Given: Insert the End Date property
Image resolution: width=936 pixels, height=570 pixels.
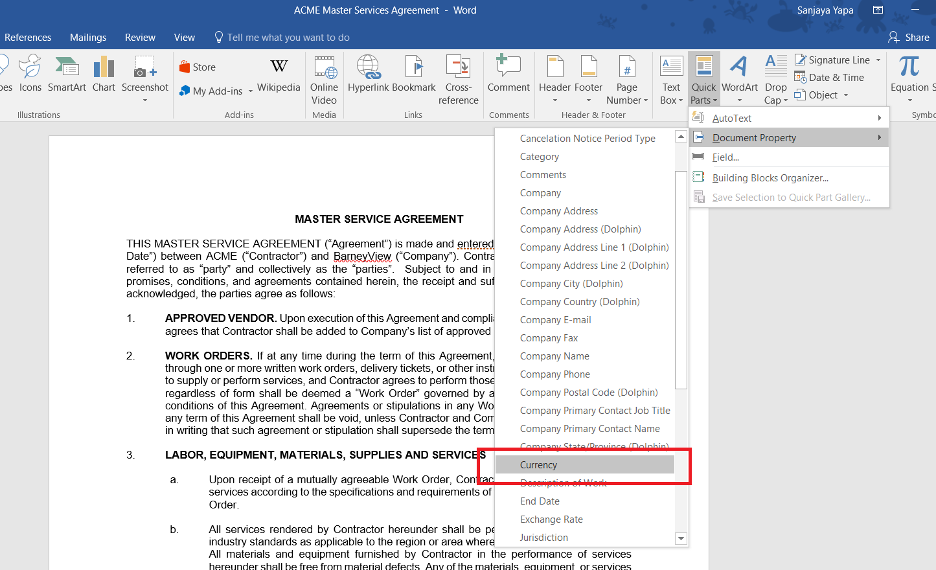Looking at the screenshot, I should pyautogui.click(x=585, y=501).
